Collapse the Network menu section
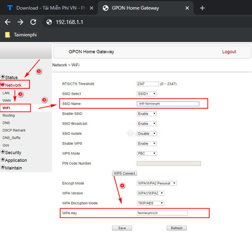The width and height of the screenshot is (252, 233). coord(11,85)
